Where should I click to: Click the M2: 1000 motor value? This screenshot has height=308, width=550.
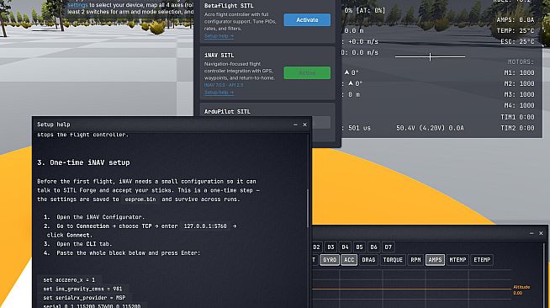(520, 83)
